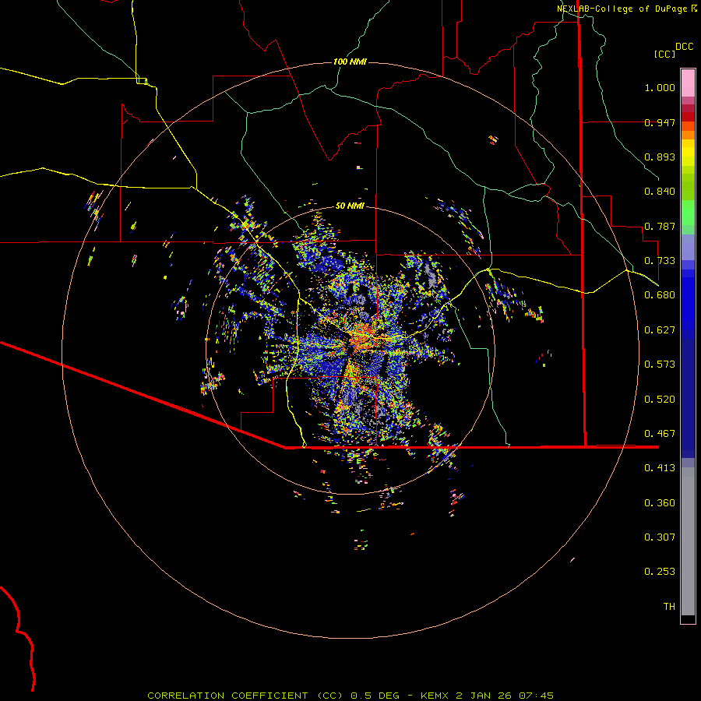Click the 0.787 scale label
Image resolution: width=701 pixels, height=701 pixels.
[x=660, y=226]
